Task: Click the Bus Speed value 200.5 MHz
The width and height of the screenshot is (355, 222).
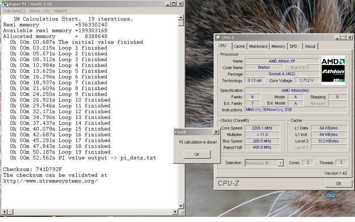Action: pos(262,141)
